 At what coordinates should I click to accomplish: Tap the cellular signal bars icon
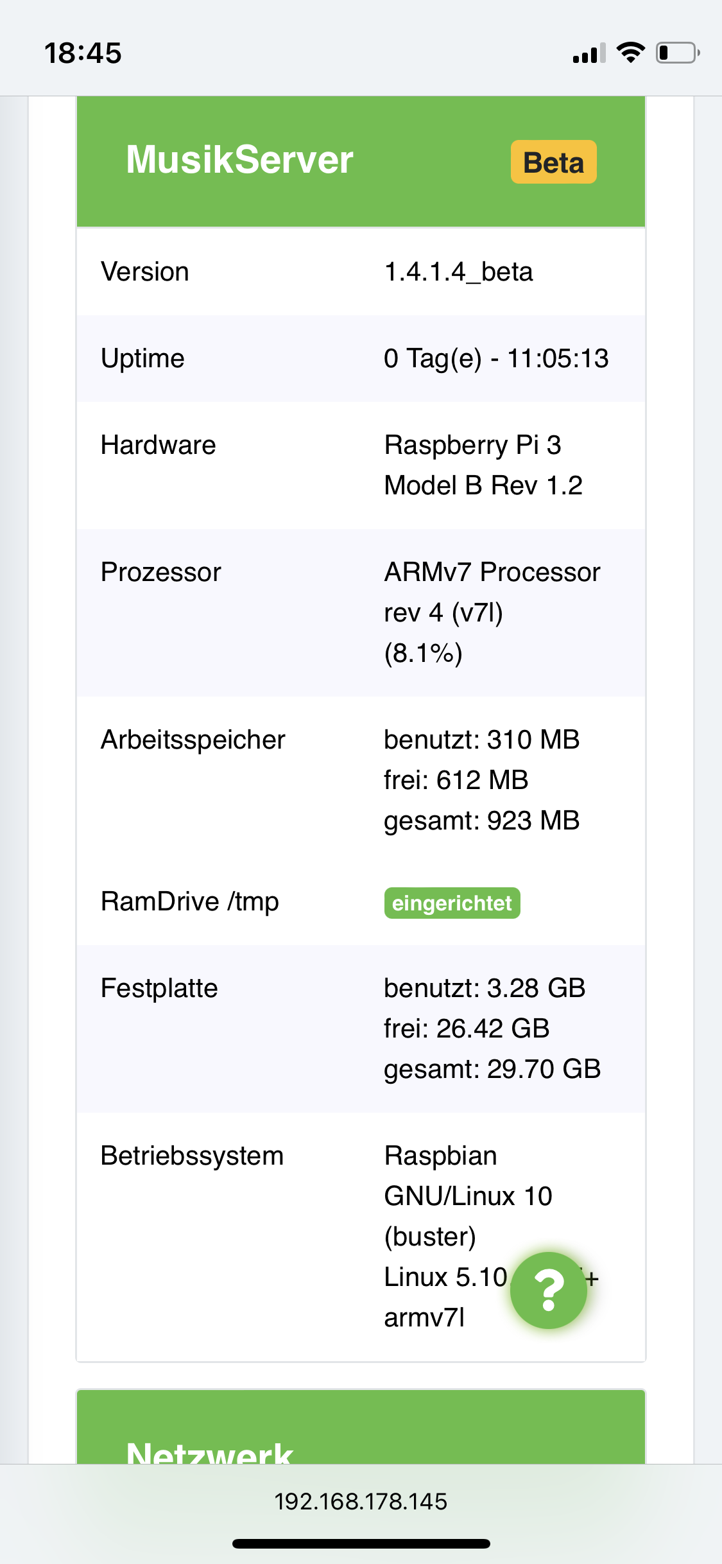point(589,54)
